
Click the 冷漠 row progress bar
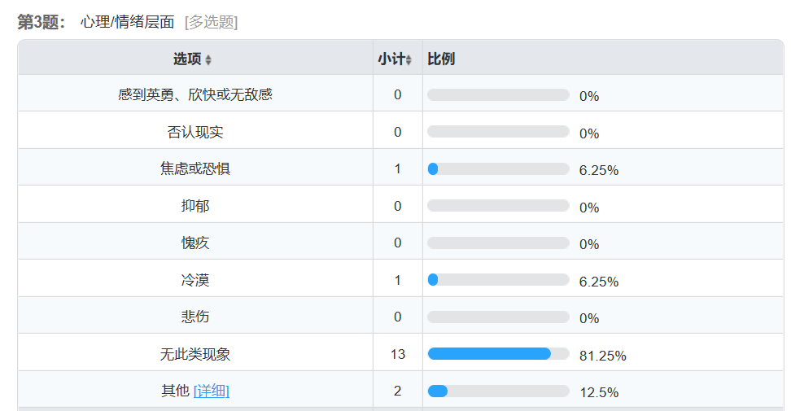(498, 280)
